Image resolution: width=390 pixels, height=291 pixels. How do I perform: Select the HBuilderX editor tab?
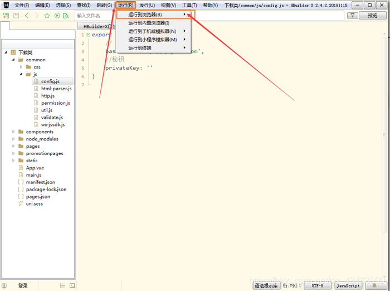point(97,26)
